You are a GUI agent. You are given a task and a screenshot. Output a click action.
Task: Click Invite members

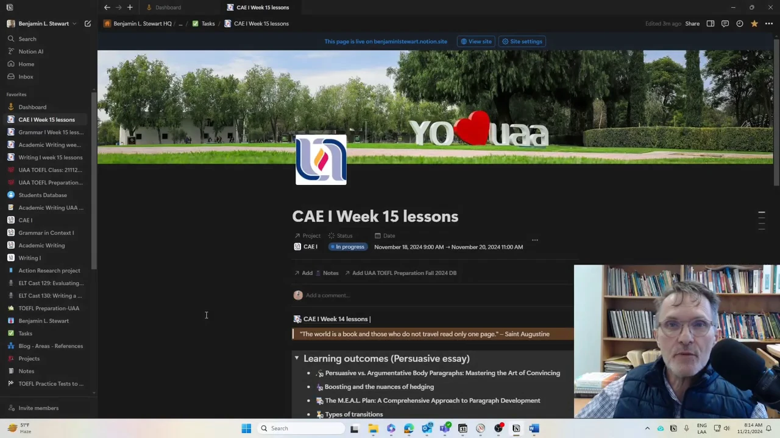point(38,408)
